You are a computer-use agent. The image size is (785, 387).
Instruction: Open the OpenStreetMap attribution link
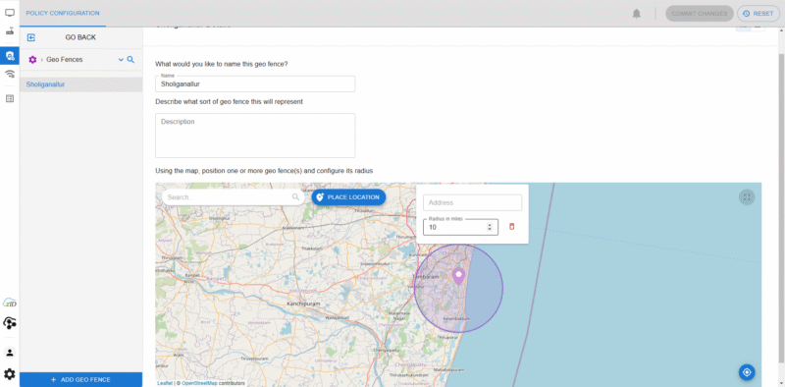click(x=199, y=383)
